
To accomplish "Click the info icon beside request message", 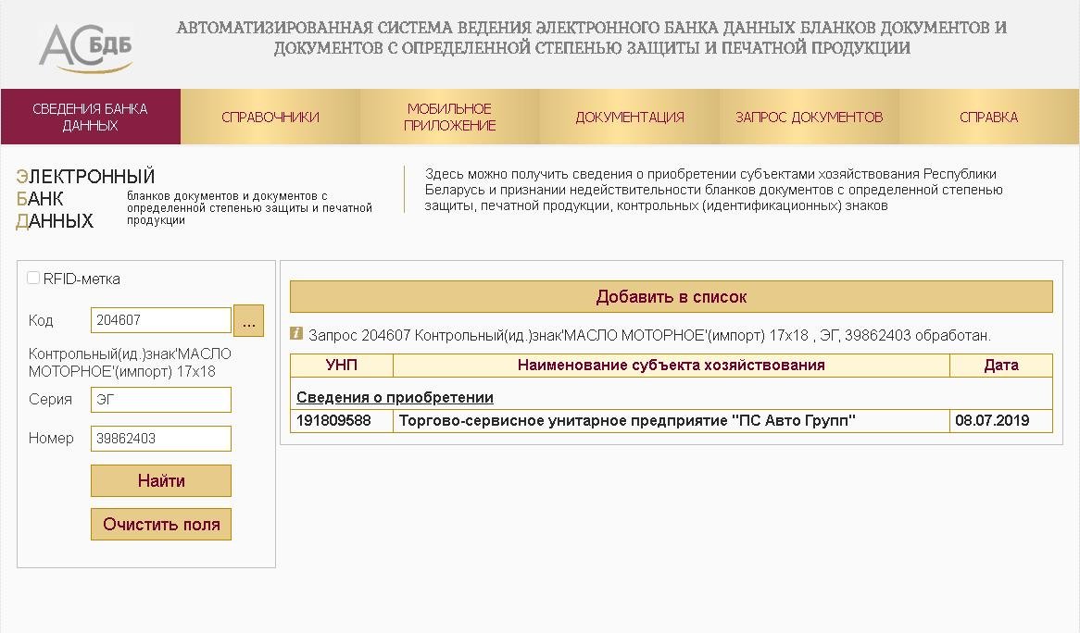I will coord(296,334).
